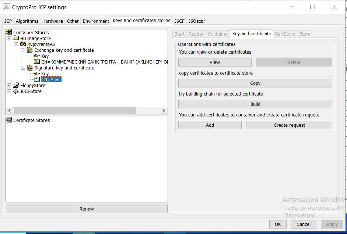Select Keys and certificates stores tab

pos(141,20)
